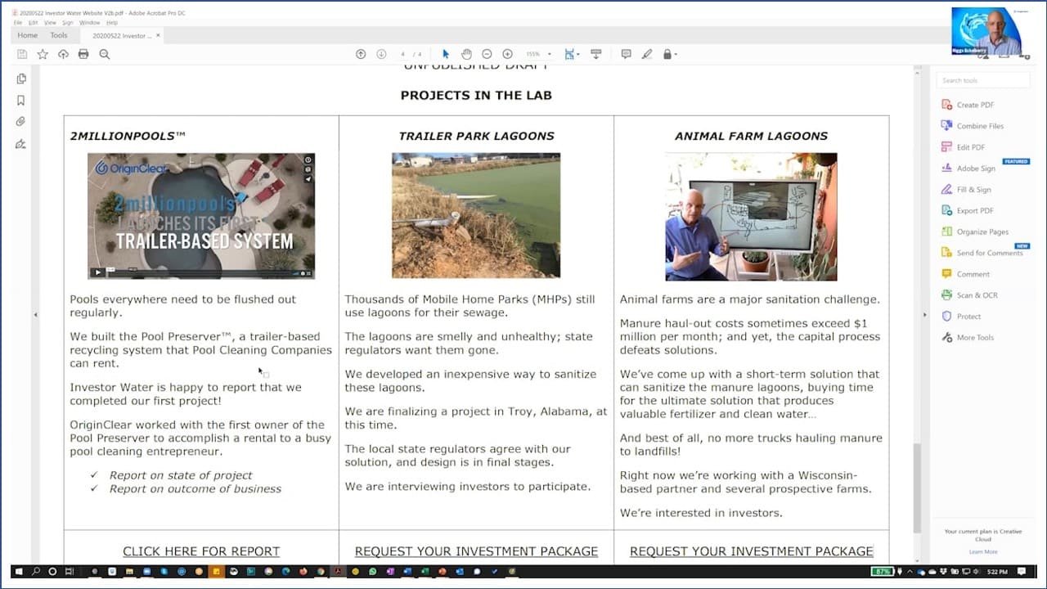Print the document using the printer icon
This screenshot has height=589, width=1047.
click(83, 54)
